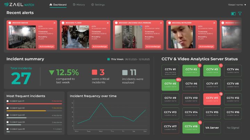Open the Dashboard tab
Image resolution: width=250 pixels, height=140 pixels.
[x=58, y=5]
